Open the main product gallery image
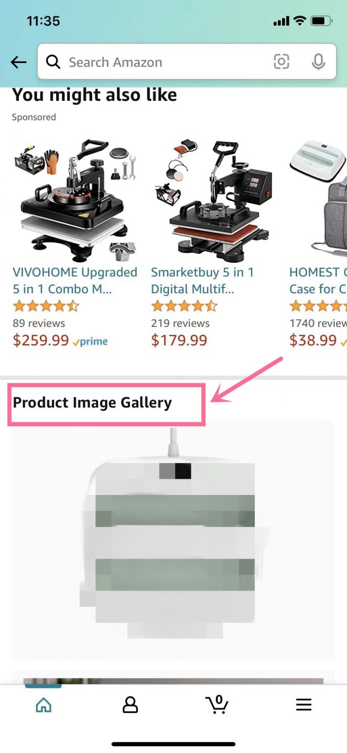The width and height of the screenshot is (347, 753). [173, 540]
